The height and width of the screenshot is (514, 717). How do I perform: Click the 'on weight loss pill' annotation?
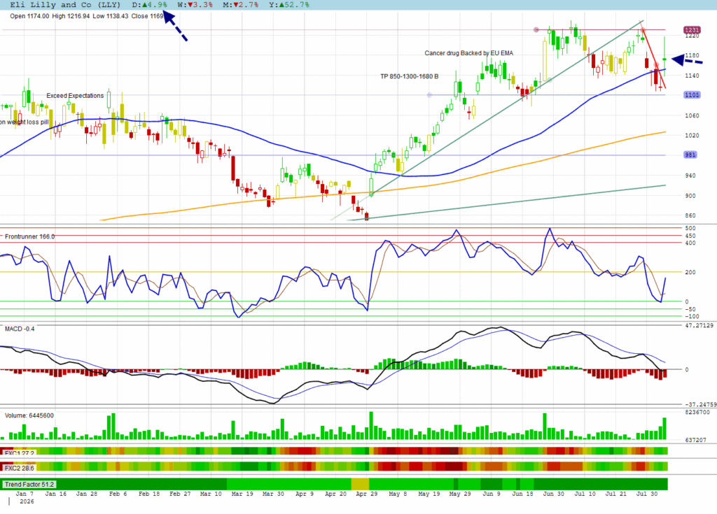(25, 122)
